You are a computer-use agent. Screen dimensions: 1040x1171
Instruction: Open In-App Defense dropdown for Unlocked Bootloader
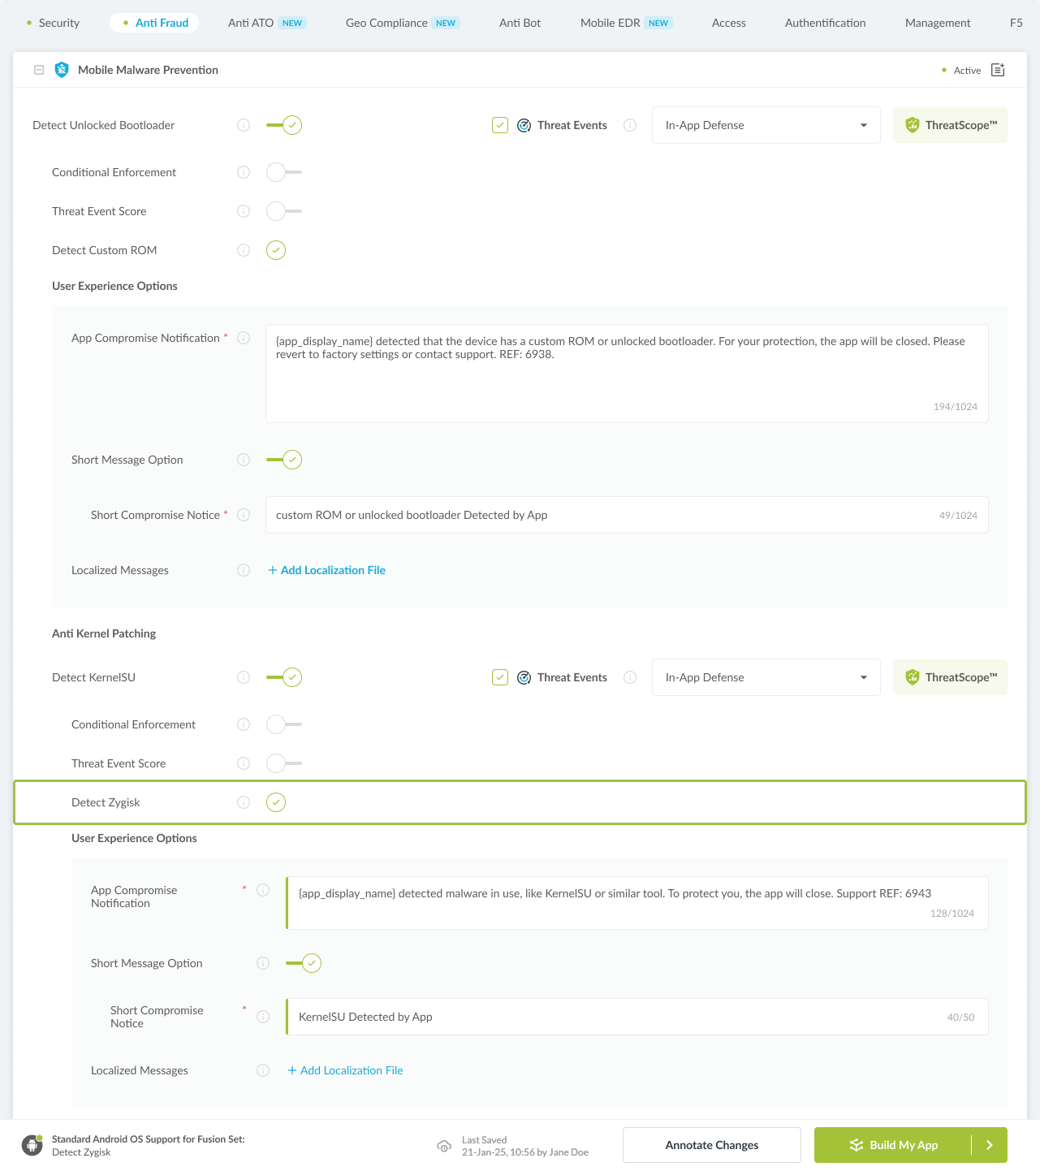766,125
